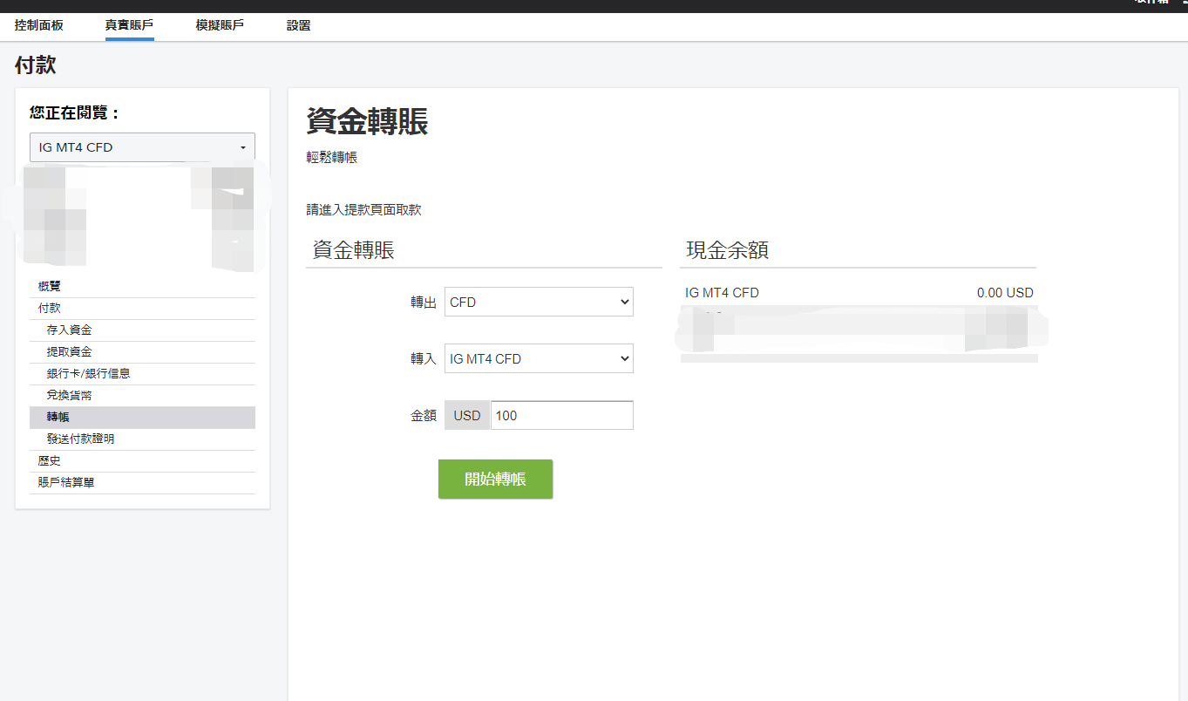
Task: Open 賬戶結算單 in the sidebar
Action: [142, 482]
